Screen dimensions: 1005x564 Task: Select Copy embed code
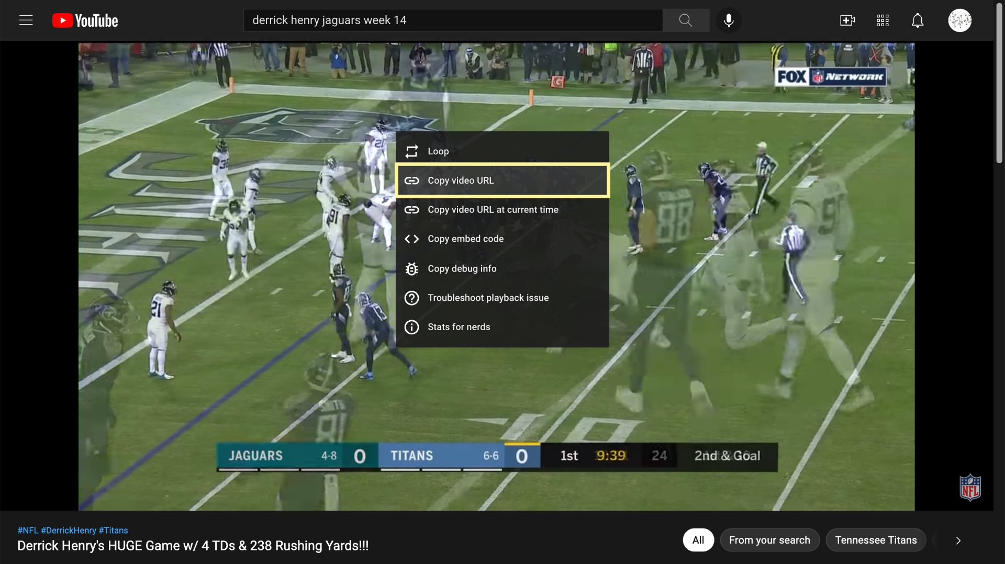point(501,239)
